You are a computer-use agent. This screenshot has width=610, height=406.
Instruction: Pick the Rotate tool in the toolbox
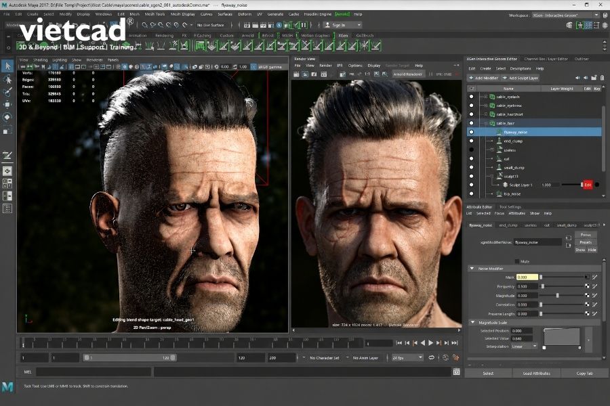7,117
